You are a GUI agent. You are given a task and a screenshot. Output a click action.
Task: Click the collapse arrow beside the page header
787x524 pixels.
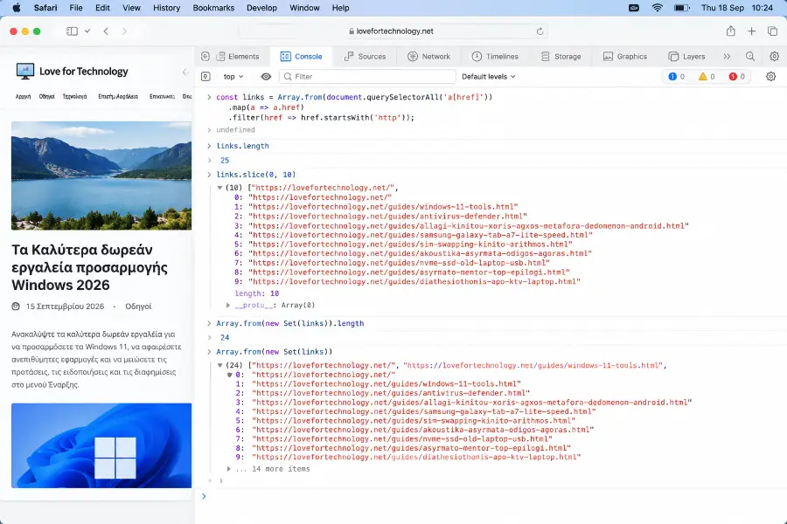(185, 72)
